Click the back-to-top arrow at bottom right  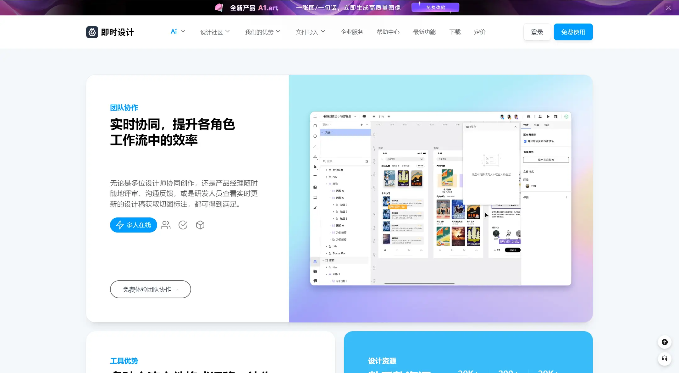[x=665, y=342]
